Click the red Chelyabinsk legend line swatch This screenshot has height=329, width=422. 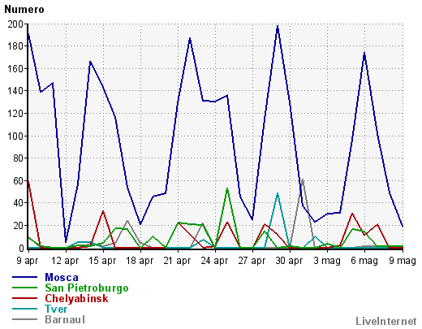(24, 298)
